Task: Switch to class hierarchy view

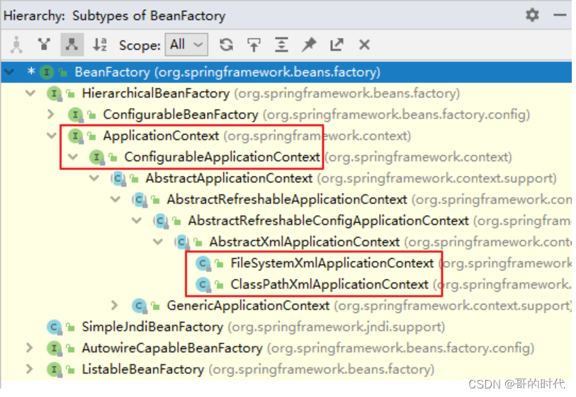Action: (16, 45)
